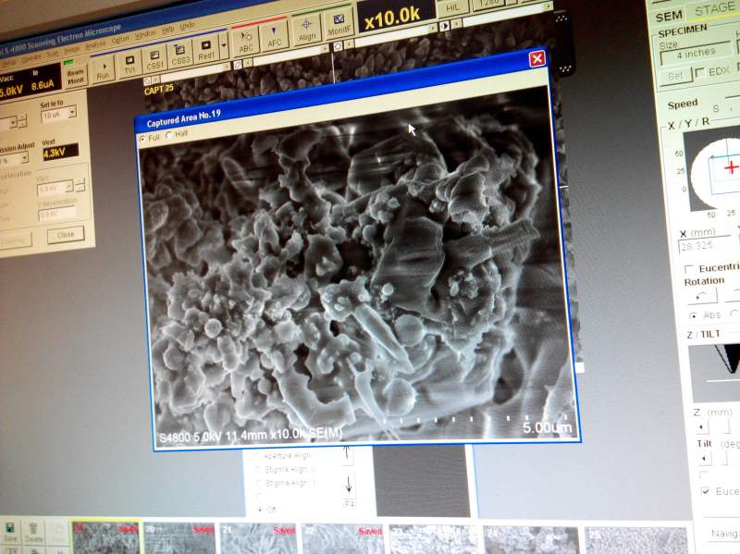Switch to the STAGE tab
The image size is (740, 554).
coord(713,9)
